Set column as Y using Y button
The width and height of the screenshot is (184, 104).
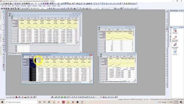click(105, 3)
